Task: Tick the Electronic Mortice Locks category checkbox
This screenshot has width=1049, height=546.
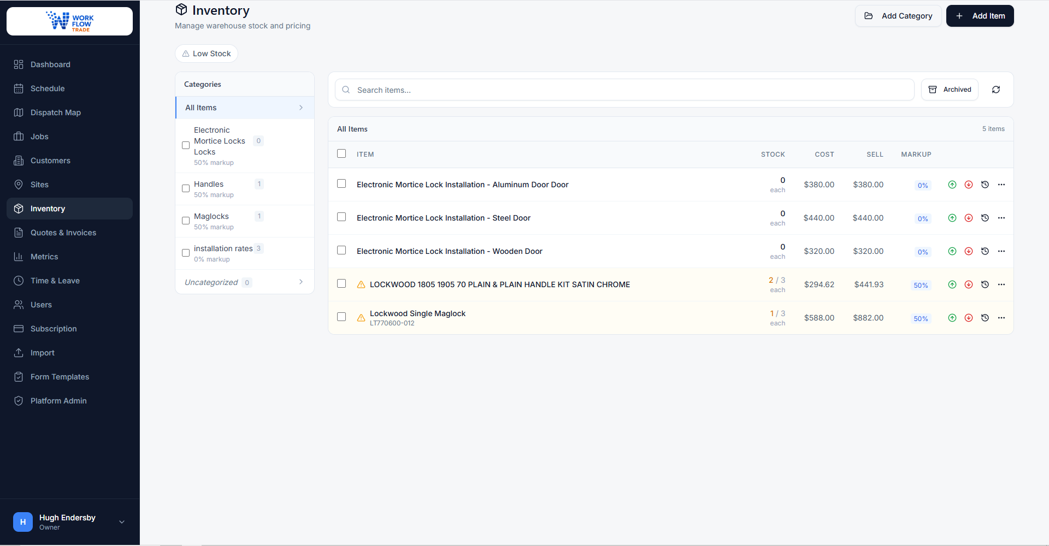Action: 186,145
